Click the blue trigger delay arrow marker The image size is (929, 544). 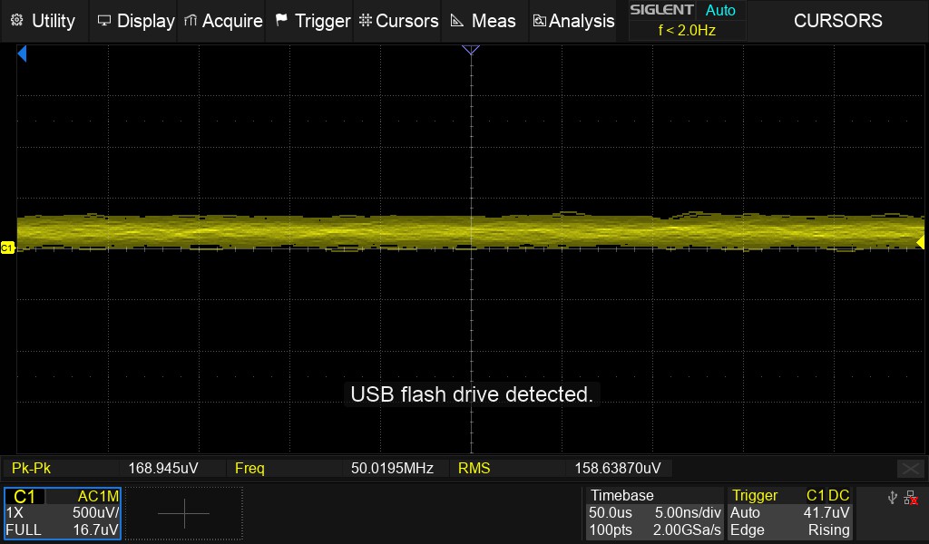[22, 55]
